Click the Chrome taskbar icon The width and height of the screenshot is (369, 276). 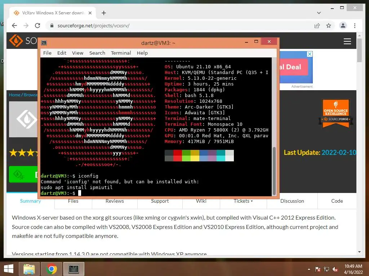click(52, 269)
